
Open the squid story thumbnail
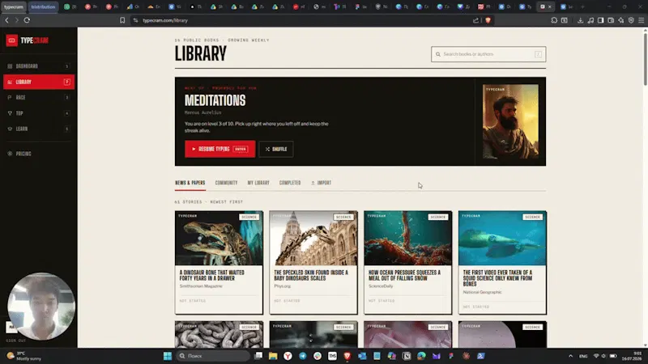click(x=502, y=238)
